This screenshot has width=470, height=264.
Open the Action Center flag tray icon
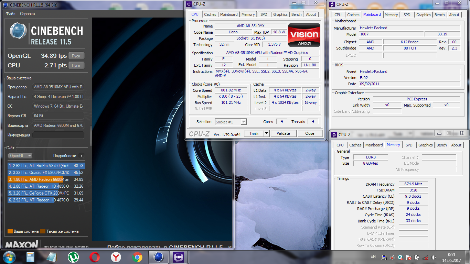[408, 257]
